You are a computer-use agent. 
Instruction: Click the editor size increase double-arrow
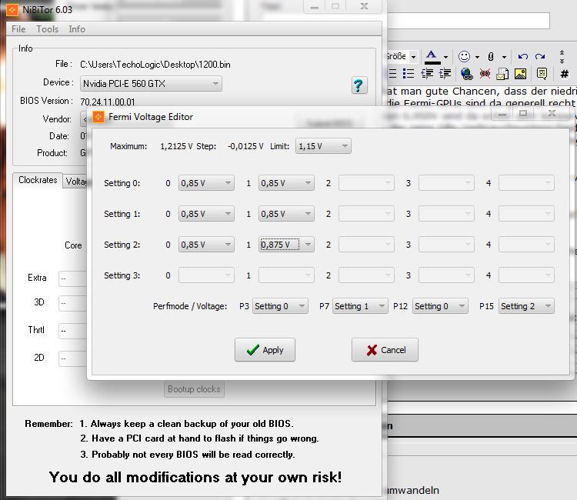tap(562, 53)
